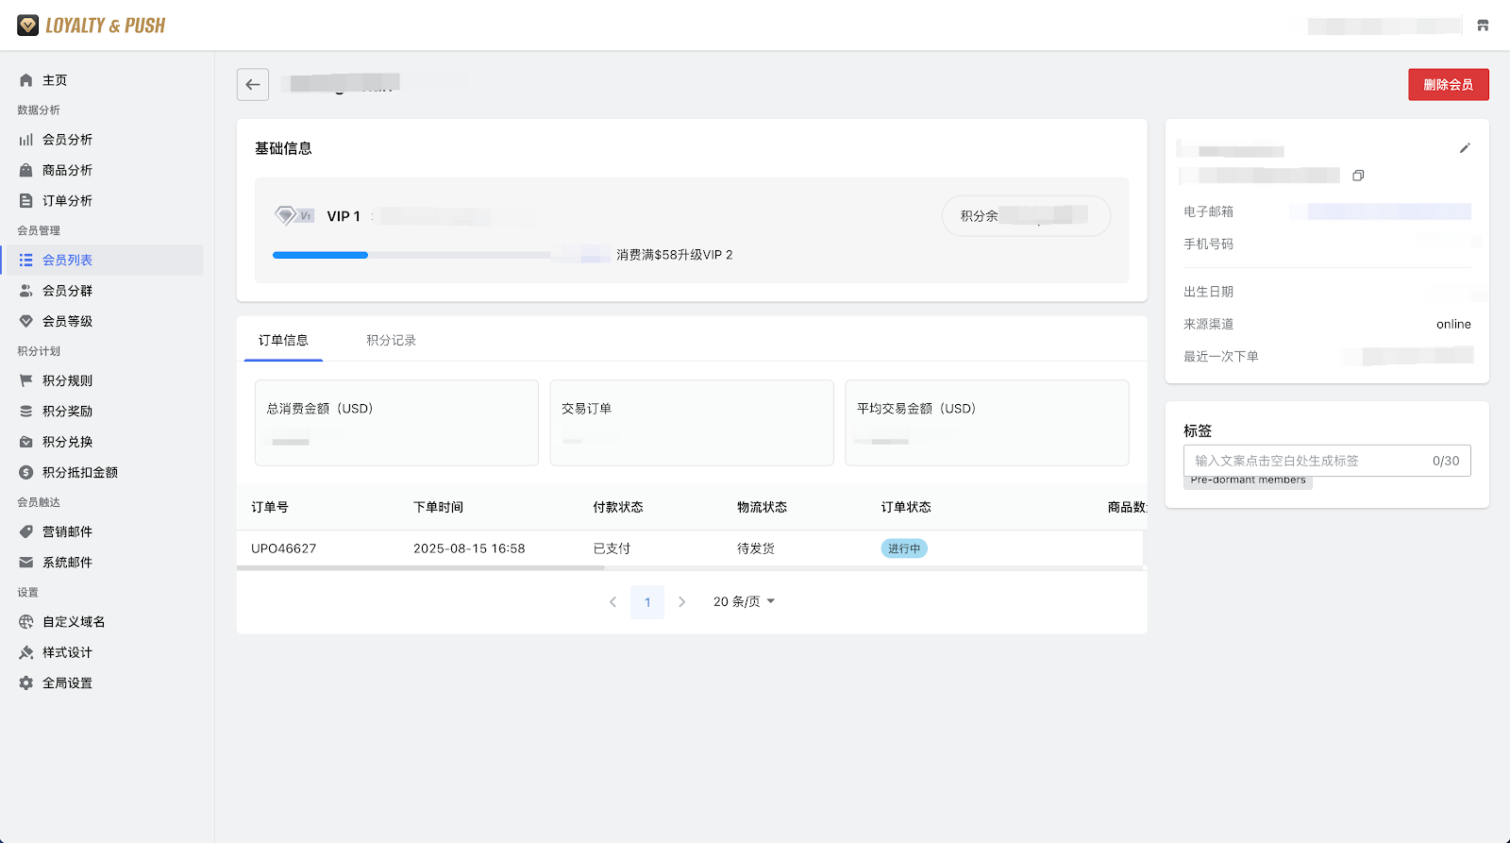Open the store icon in top right
Image resolution: width=1510 pixels, height=843 pixels.
(x=1483, y=25)
